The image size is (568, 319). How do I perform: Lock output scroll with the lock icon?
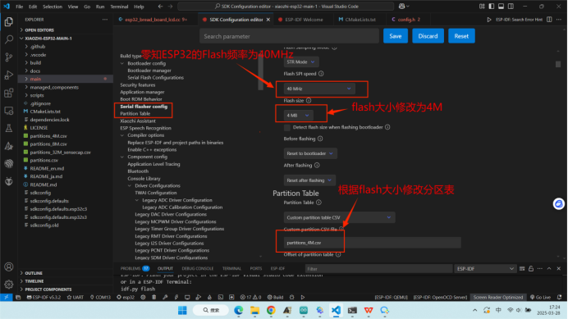531,269
